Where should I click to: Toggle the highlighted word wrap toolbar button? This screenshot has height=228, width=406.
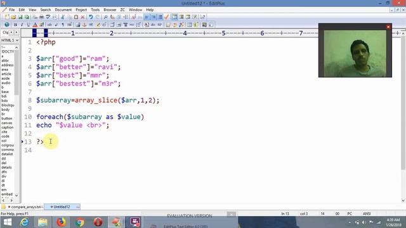pos(147,17)
